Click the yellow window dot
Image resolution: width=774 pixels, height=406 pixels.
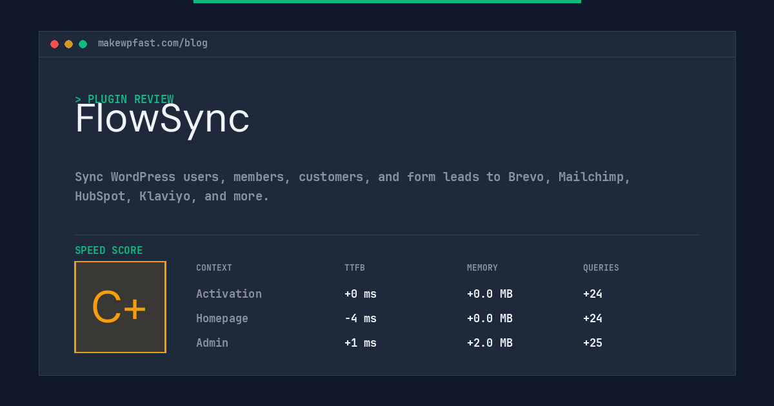[68, 44]
